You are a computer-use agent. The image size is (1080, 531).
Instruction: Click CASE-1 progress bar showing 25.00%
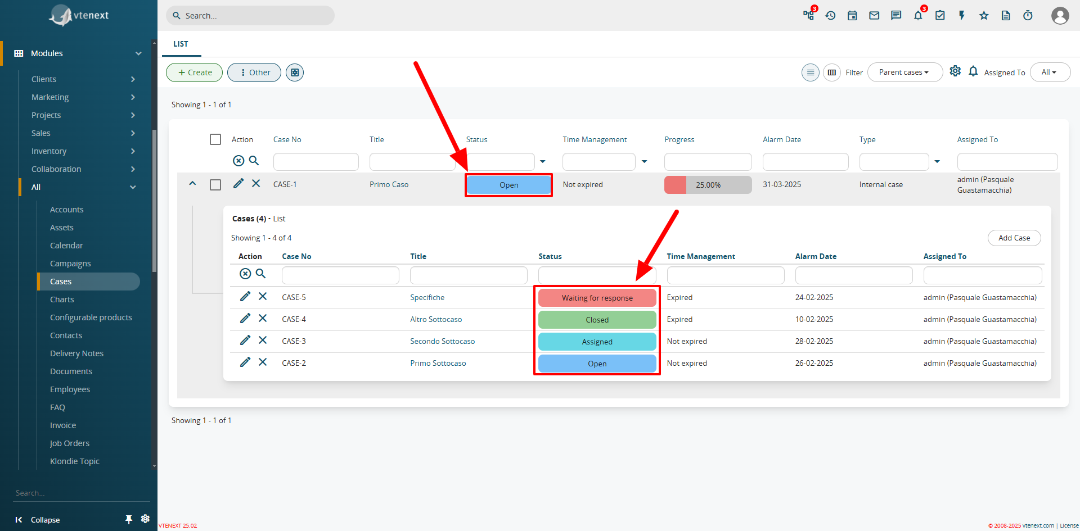click(708, 185)
